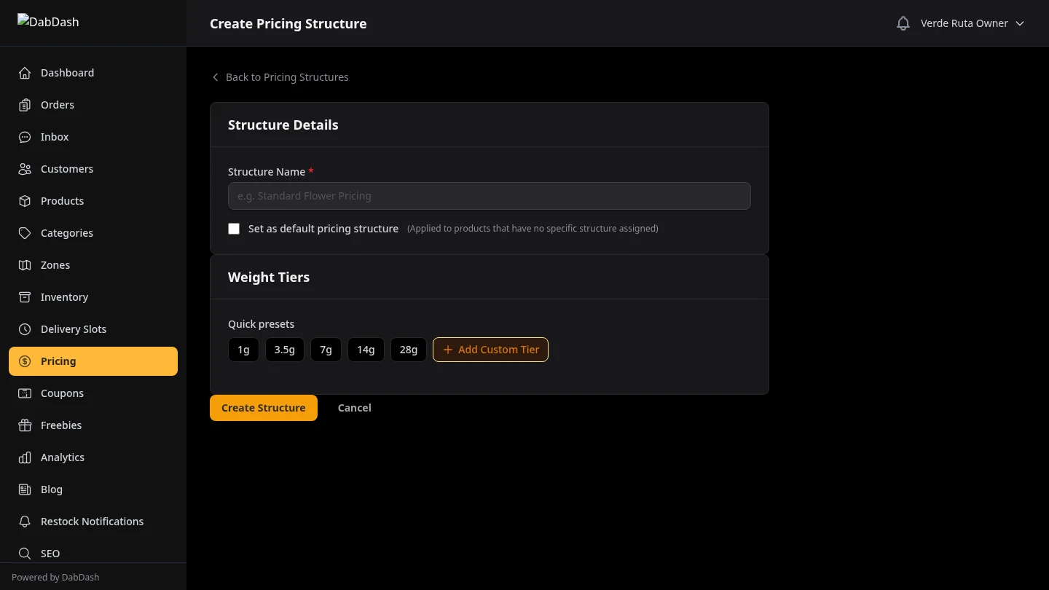Enable the default pricing structure checkbox

234,229
